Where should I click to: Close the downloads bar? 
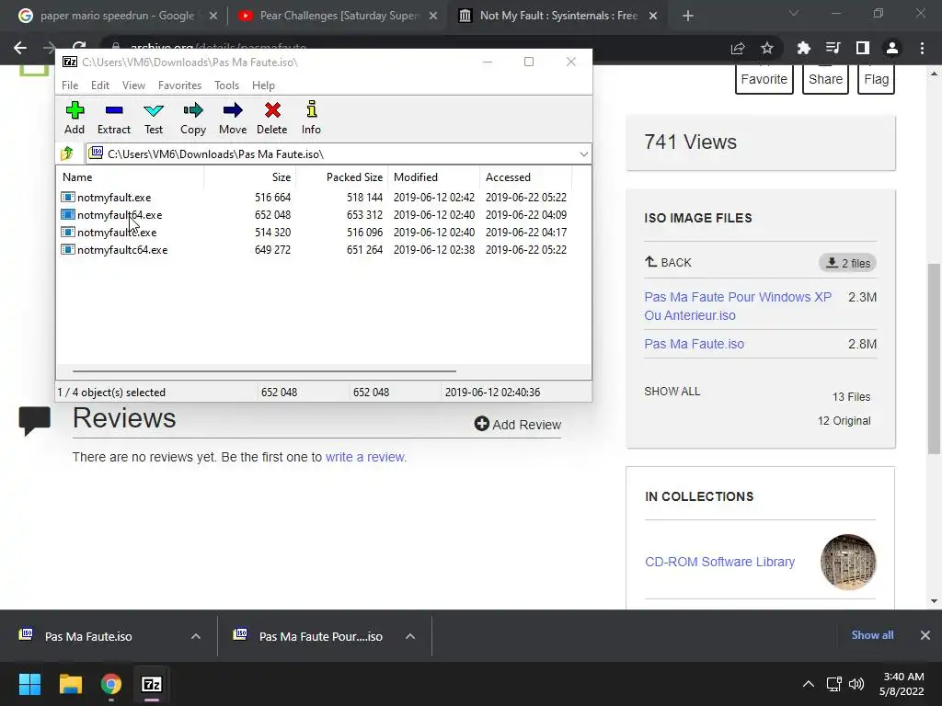click(925, 635)
